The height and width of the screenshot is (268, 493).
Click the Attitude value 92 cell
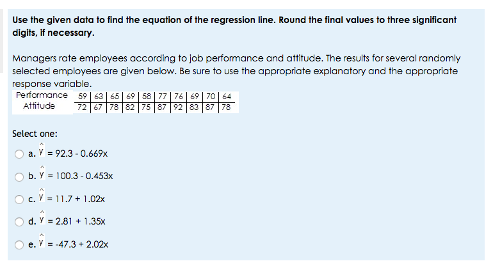(178, 107)
